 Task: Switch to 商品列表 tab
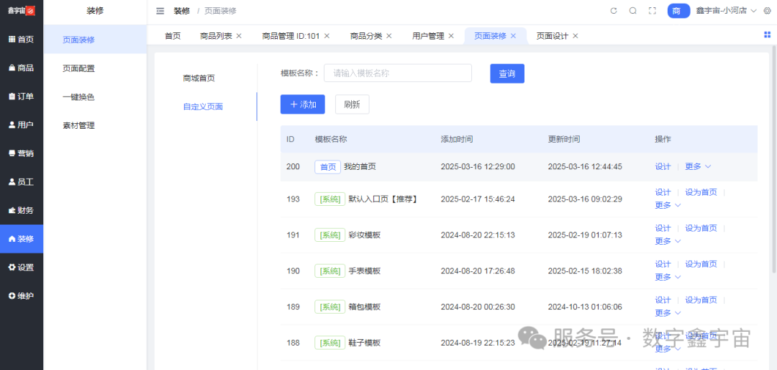(216, 36)
